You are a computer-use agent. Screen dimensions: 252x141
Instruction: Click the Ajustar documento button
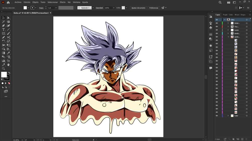(138, 8)
